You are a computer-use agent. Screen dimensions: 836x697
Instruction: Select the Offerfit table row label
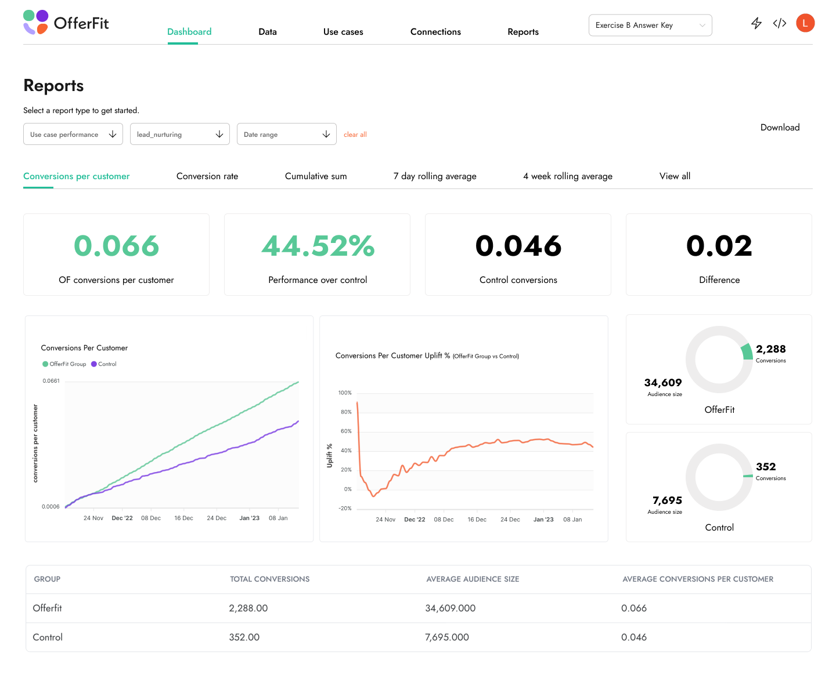pyautogui.click(x=47, y=608)
